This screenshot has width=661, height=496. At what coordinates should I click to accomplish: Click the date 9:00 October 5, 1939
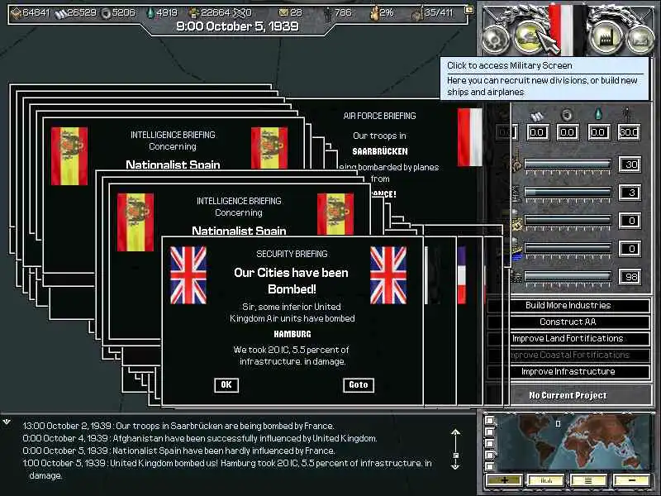tap(237, 26)
